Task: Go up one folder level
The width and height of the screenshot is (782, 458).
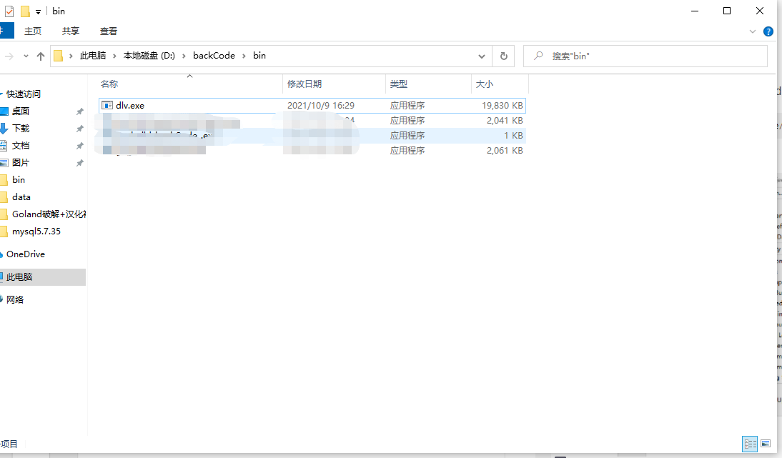Action: [x=41, y=56]
